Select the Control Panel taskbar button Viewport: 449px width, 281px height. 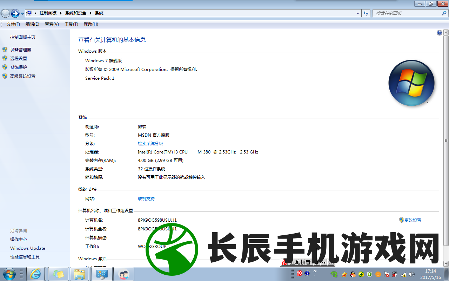point(102,274)
